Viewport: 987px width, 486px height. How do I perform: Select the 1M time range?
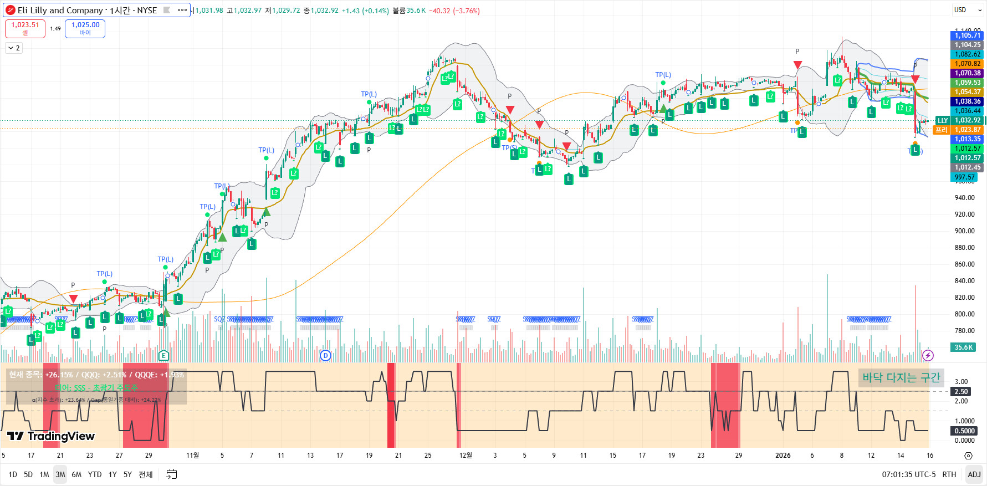tap(44, 474)
